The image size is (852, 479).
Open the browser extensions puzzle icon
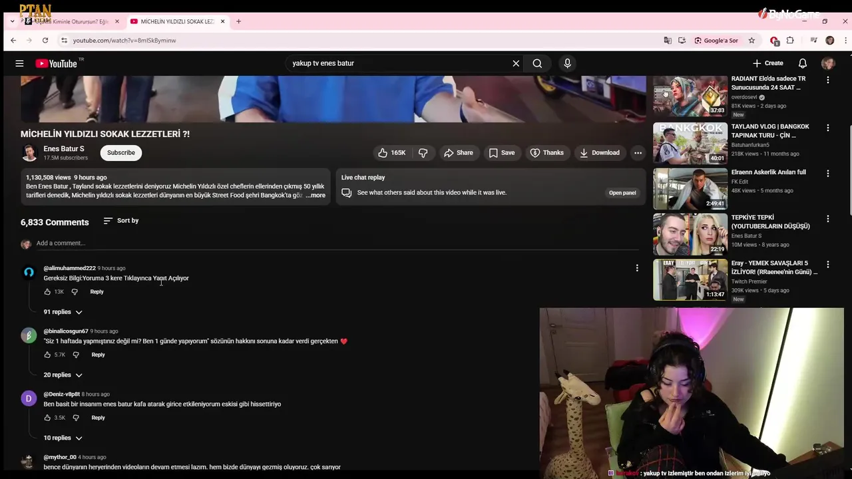pyautogui.click(x=790, y=41)
